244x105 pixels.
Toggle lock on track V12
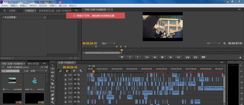(66, 93)
